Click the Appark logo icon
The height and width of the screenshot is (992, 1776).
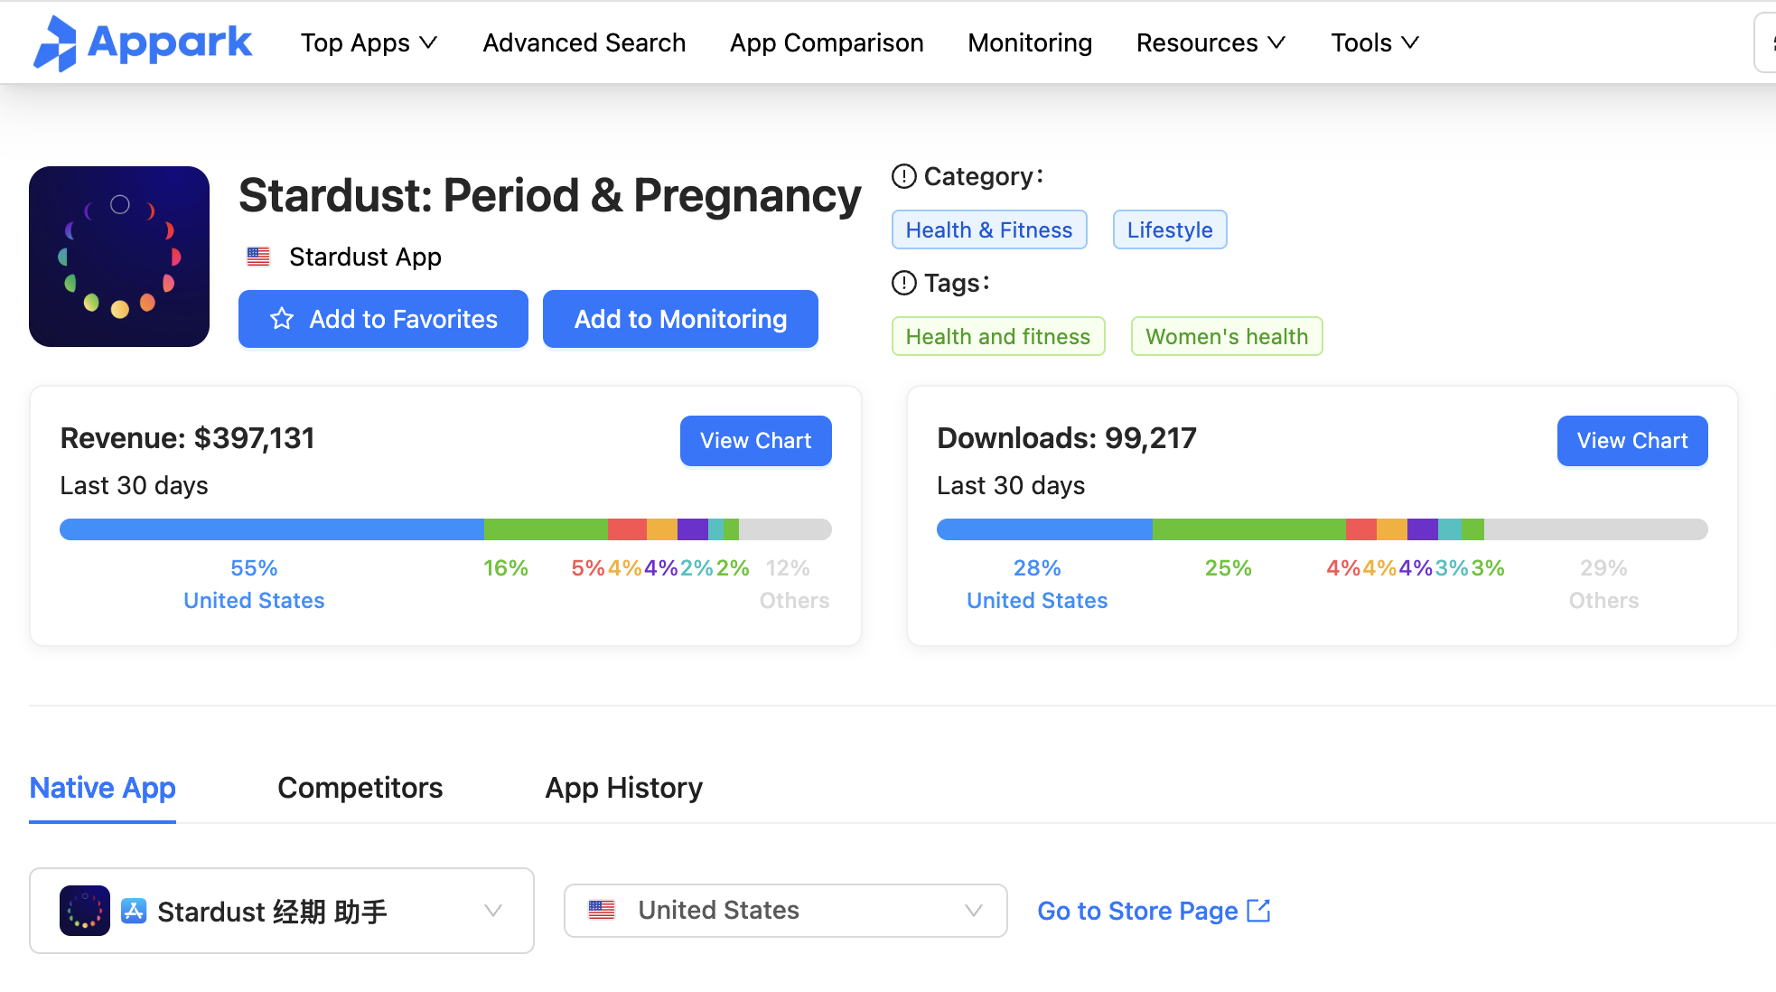pyautogui.click(x=55, y=42)
